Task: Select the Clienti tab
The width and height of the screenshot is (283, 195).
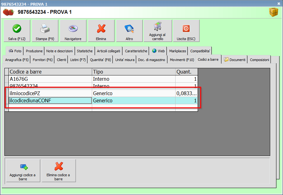Action: click(61, 60)
